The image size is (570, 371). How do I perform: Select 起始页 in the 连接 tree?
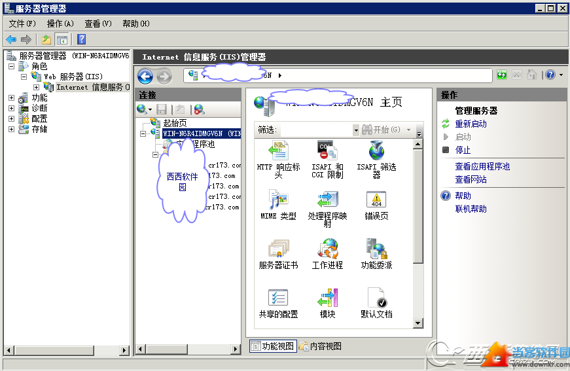(175, 123)
